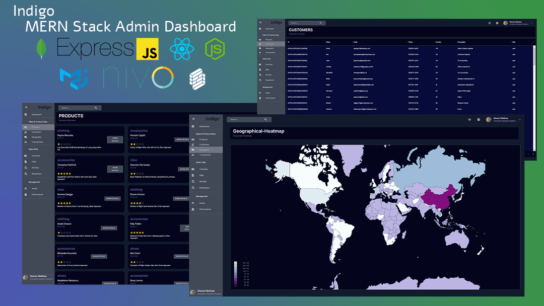This screenshot has height=306, width=544.
Task: Click Geography icon in Customers window sidebar
Action: click(260, 48)
